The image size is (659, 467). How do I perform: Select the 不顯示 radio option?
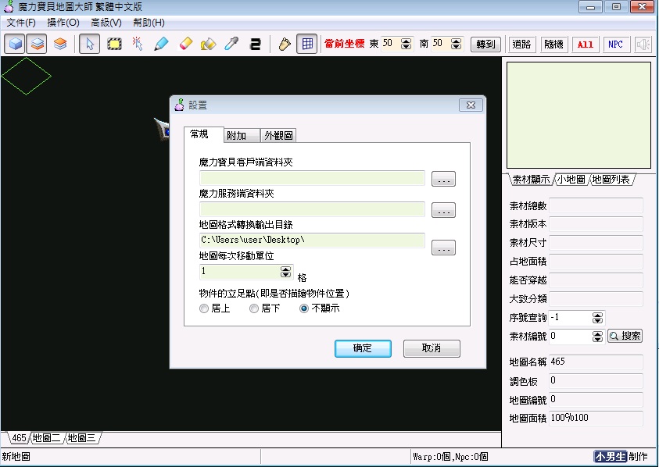click(x=305, y=308)
